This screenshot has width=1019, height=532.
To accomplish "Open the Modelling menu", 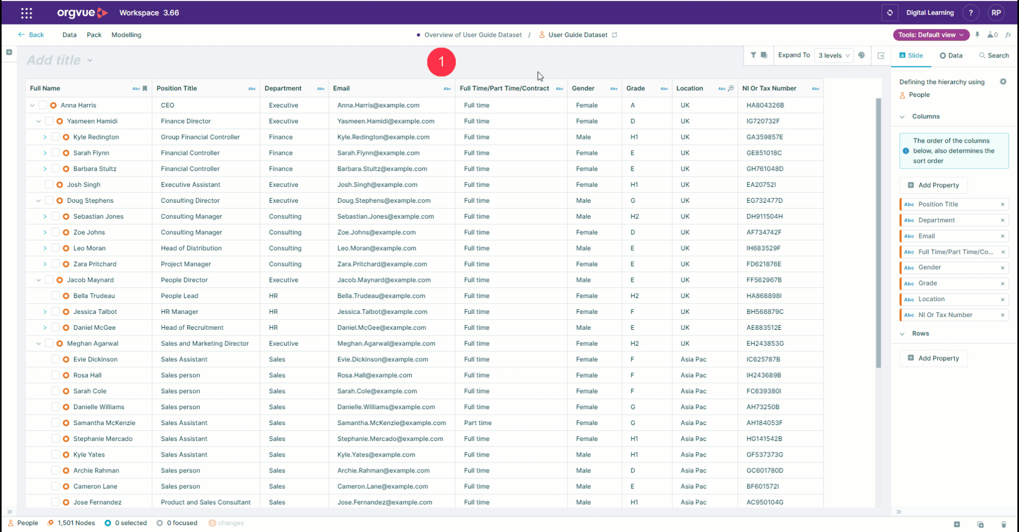I will point(127,35).
